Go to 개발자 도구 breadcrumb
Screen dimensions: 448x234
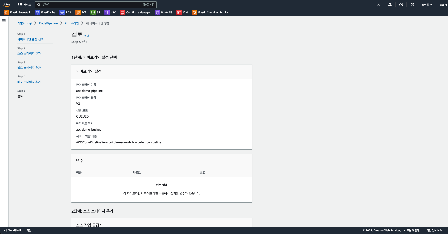(25, 23)
